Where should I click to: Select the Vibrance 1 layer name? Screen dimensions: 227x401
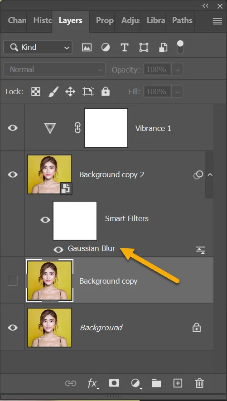(153, 128)
